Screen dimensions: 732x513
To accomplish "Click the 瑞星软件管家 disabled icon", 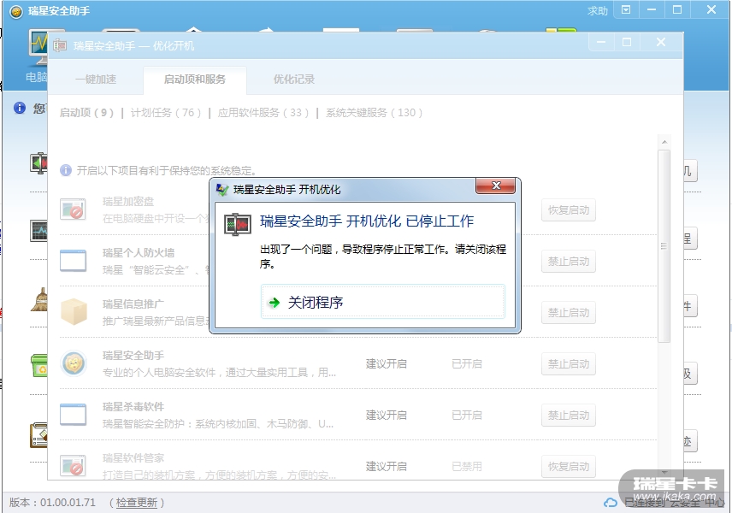I will [x=73, y=465].
